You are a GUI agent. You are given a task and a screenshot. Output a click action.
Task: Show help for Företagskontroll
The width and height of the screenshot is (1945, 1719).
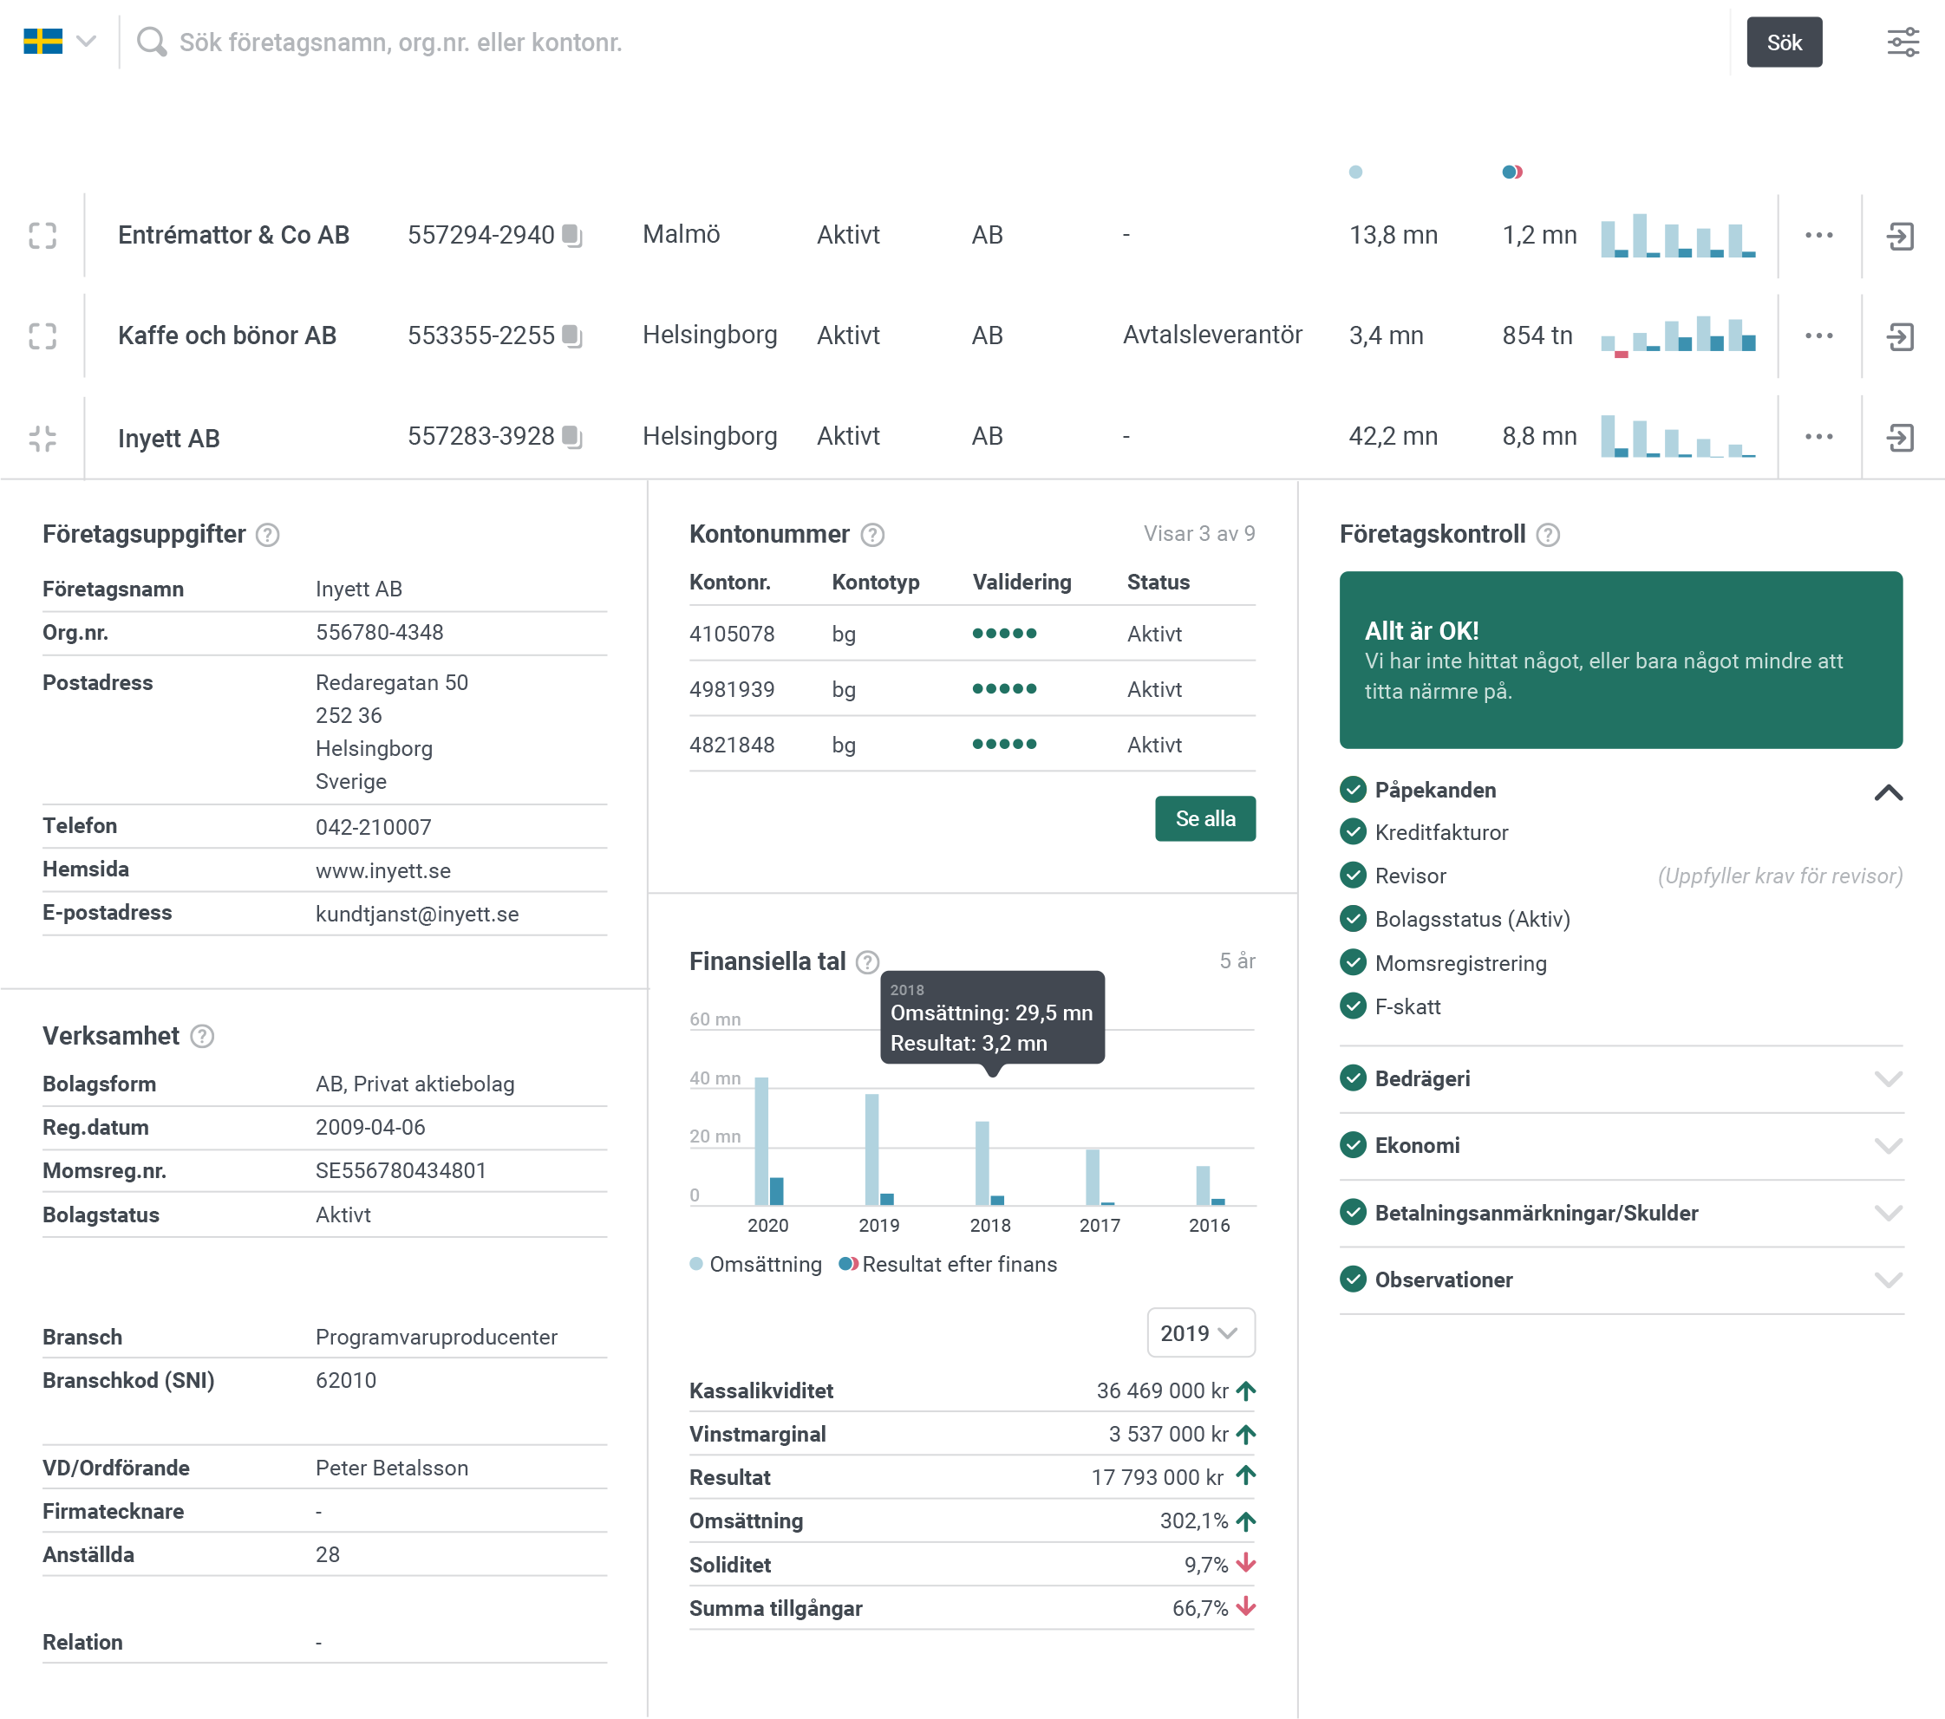click(1548, 535)
